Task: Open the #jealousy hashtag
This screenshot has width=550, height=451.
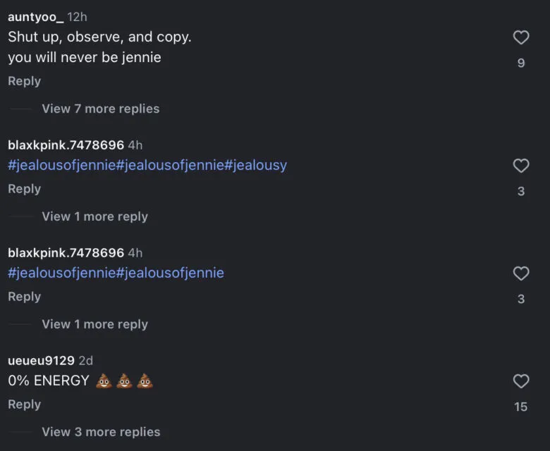Action: click(x=256, y=166)
